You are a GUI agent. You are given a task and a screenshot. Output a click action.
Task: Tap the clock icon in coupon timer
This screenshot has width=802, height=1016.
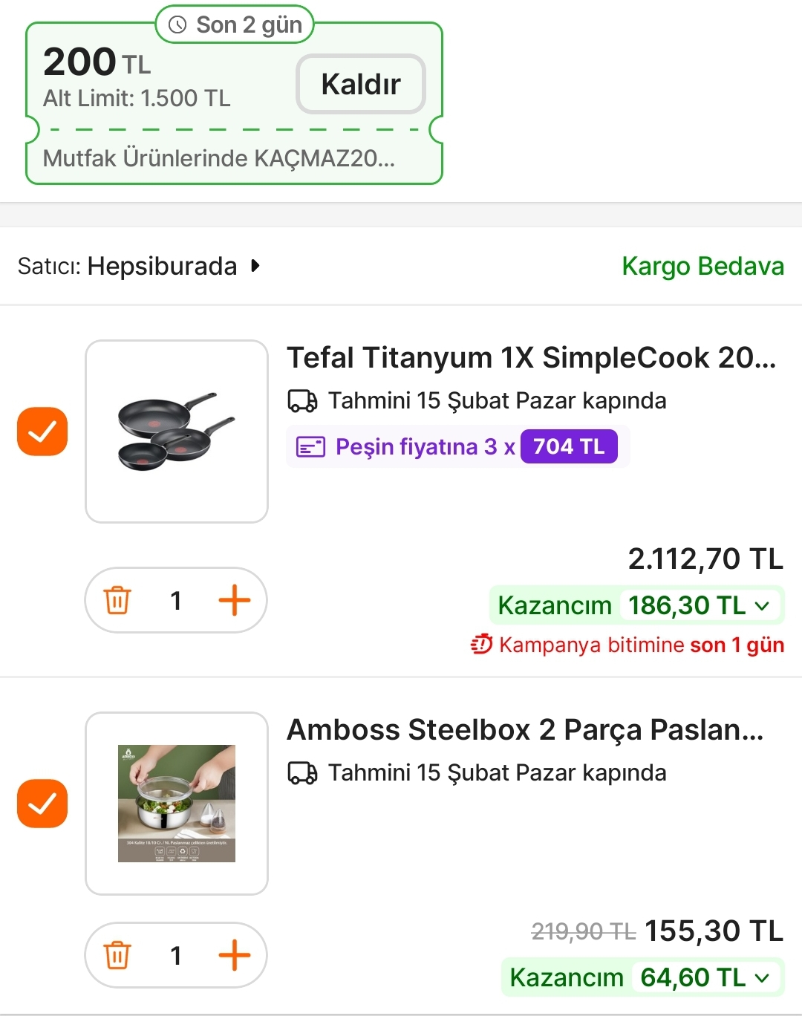coord(177,25)
